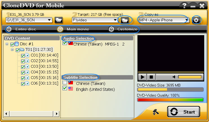Click the Taiwan flag in Audio Selection
The height and width of the screenshot is (122, 209).
click(71, 43)
